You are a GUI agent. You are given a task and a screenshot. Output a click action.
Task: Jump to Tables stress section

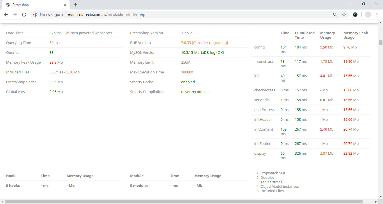271,182
